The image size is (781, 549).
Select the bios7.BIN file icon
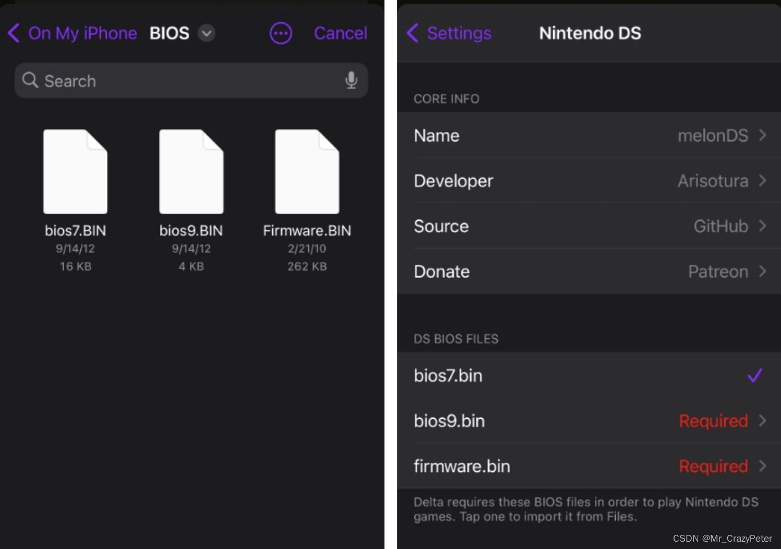pos(76,171)
